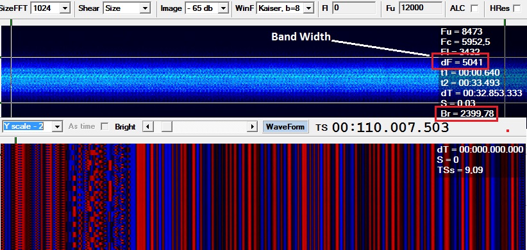Expand the Shear Size dropdown
The image size is (527, 250).
[x=145, y=8]
